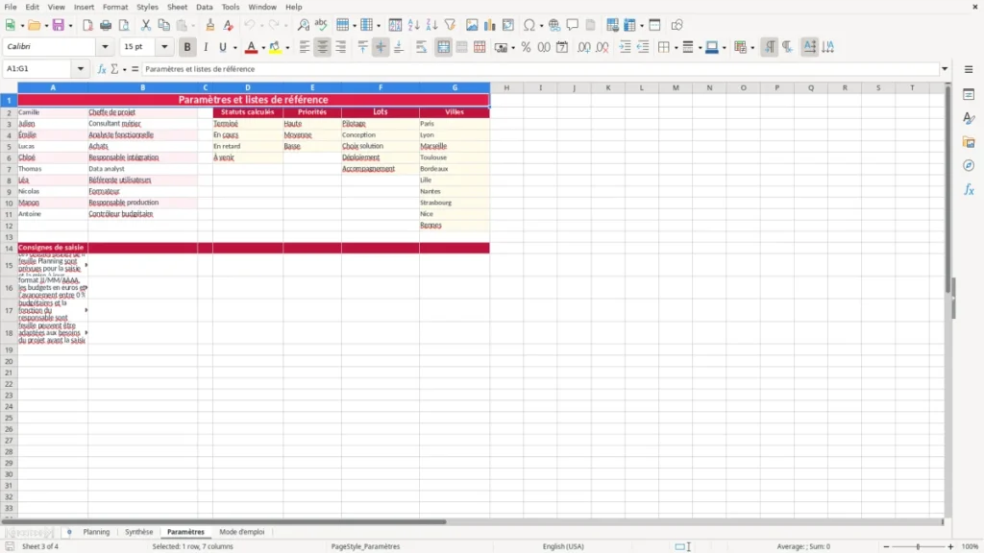This screenshot has height=553, width=984.
Task: Open the Format menu
Action: 115,7
